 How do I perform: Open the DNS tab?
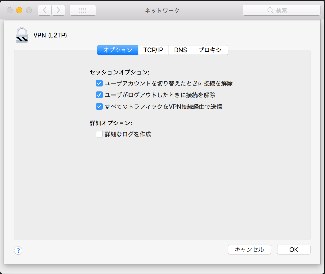pyautogui.click(x=180, y=50)
